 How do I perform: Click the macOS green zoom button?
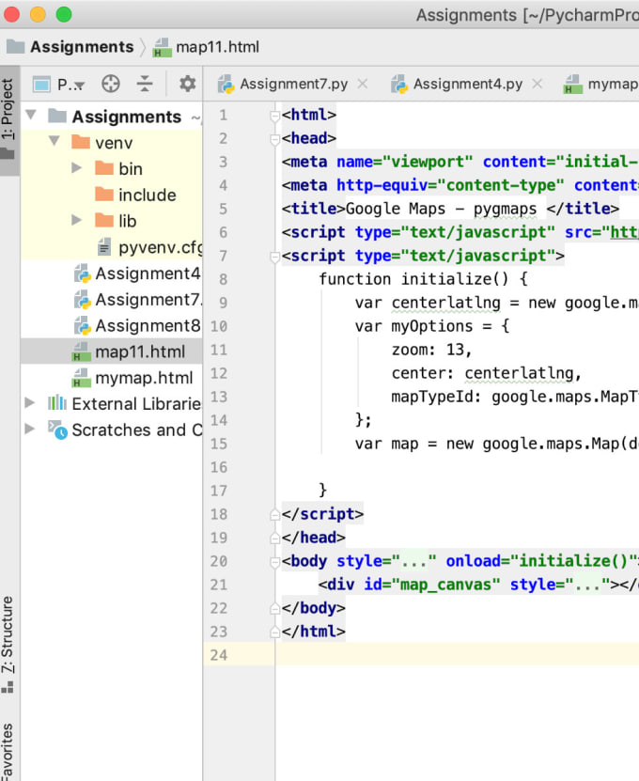point(64,14)
